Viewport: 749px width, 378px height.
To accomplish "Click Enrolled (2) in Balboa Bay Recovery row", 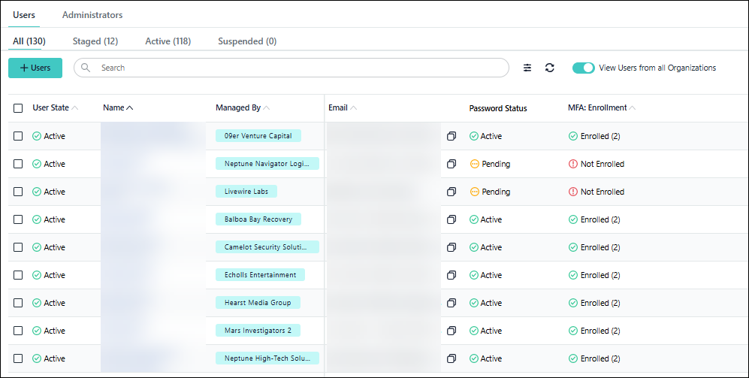I will [x=600, y=219].
